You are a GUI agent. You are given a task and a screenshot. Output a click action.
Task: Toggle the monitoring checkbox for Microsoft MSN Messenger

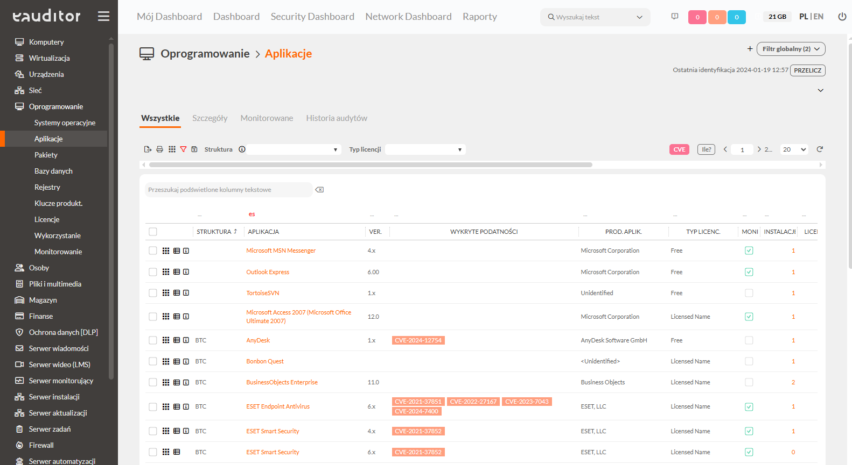click(x=749, y=251)
